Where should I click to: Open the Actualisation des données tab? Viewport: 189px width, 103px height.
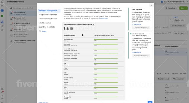48,19
